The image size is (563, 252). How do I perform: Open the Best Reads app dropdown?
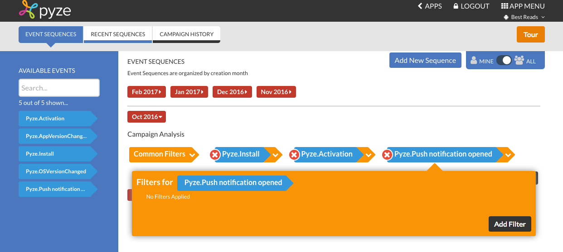point(524,17)
